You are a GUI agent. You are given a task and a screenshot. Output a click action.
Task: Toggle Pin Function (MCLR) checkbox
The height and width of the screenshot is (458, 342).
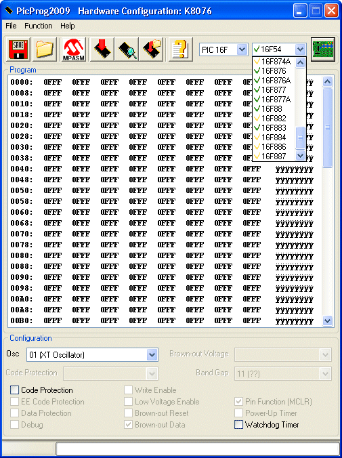pyautogui.click(x=238, y=402)
